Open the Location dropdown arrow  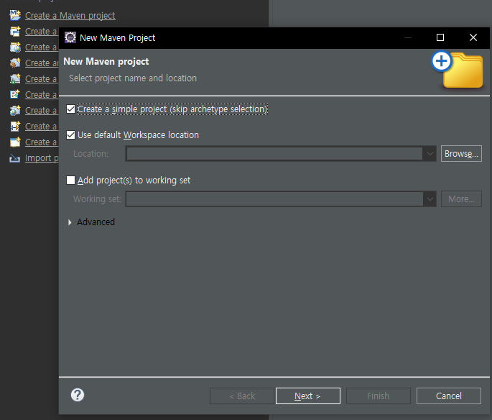pos(430,154)
